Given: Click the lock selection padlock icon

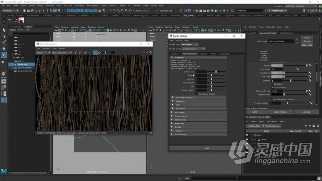Looking at the screenshot, I should tap(100, 10).
